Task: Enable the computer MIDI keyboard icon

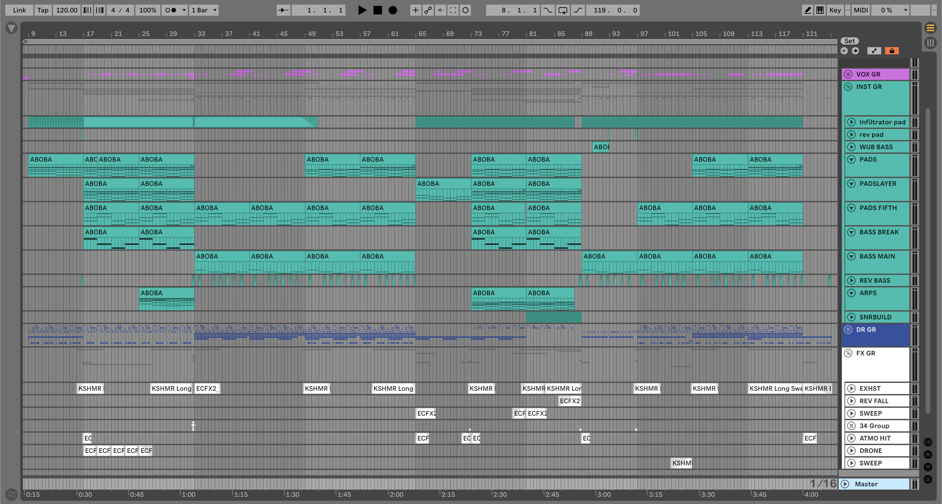Action: pos(820,10)
